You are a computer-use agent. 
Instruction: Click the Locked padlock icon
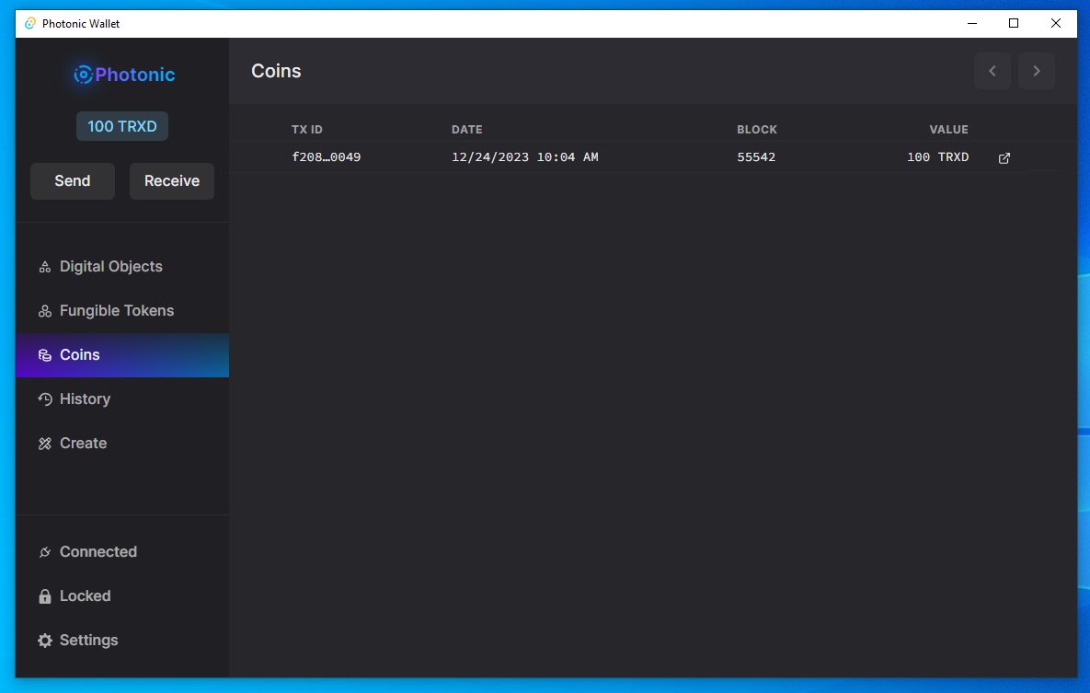click(44, 596)
